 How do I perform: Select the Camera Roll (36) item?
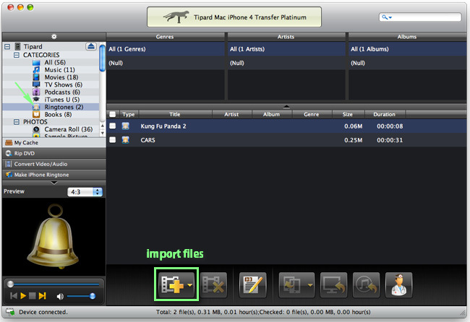coord(69,129)
